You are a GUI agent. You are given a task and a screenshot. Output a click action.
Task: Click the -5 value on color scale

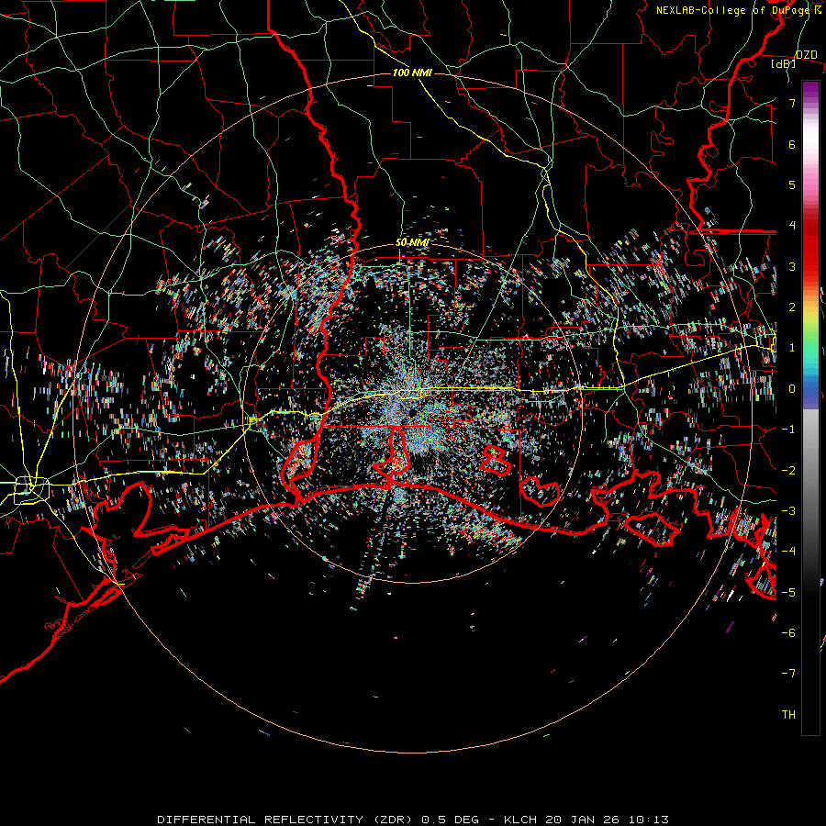click(x=788, y=593)
